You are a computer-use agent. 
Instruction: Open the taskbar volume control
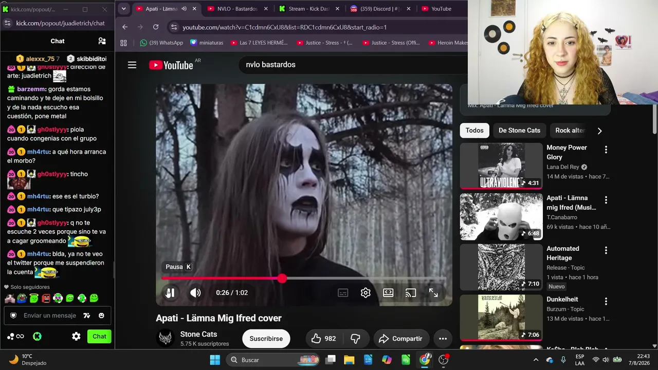click(606, 360)
